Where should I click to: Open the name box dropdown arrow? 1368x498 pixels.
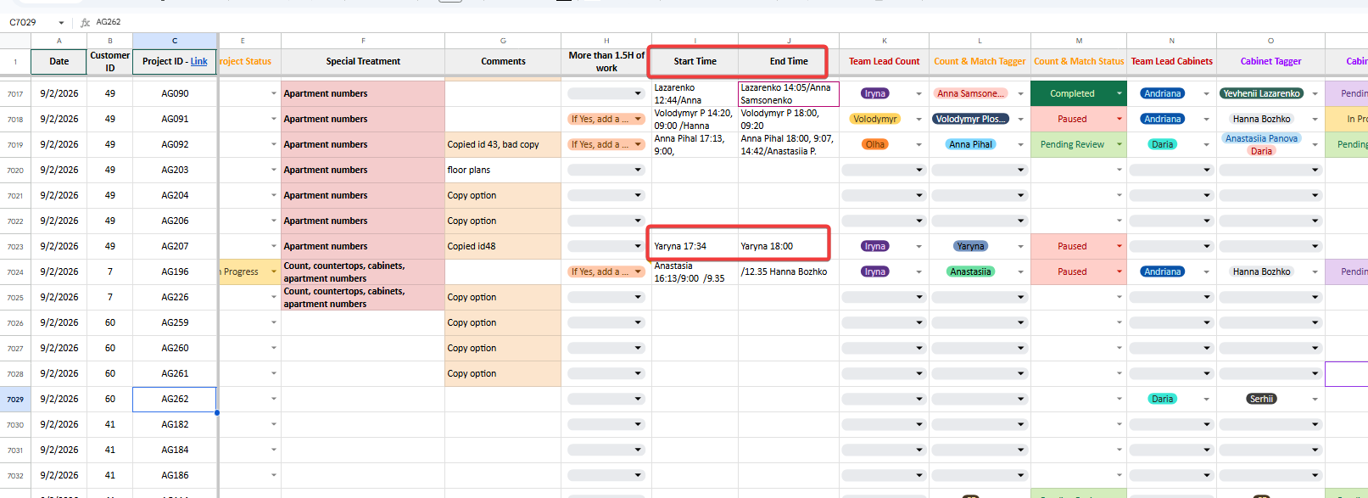tap(61, 23)
